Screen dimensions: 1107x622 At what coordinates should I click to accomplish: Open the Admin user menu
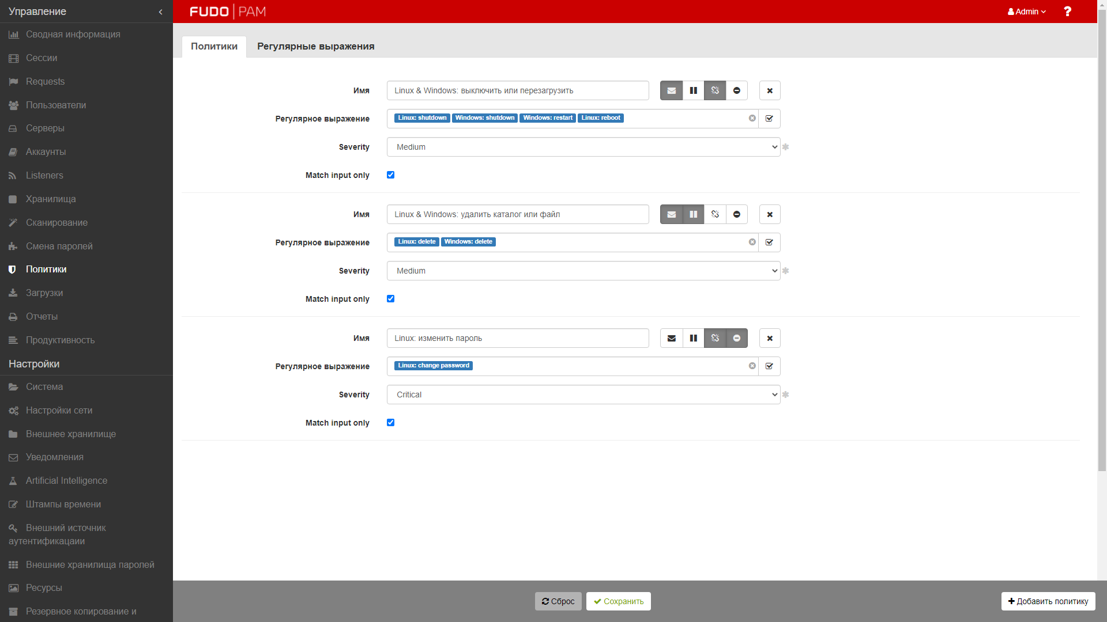click(1026, 12)
